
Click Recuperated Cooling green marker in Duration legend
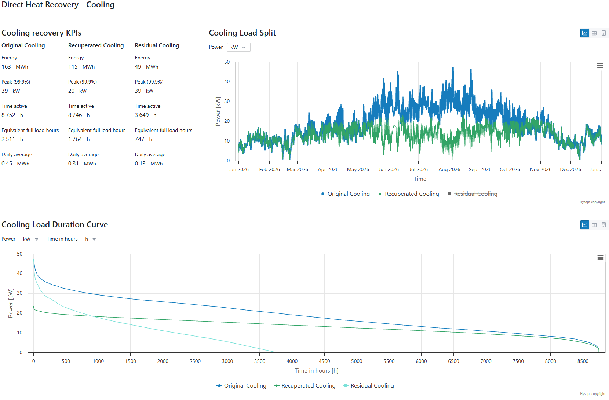click(x=277, y=386)
